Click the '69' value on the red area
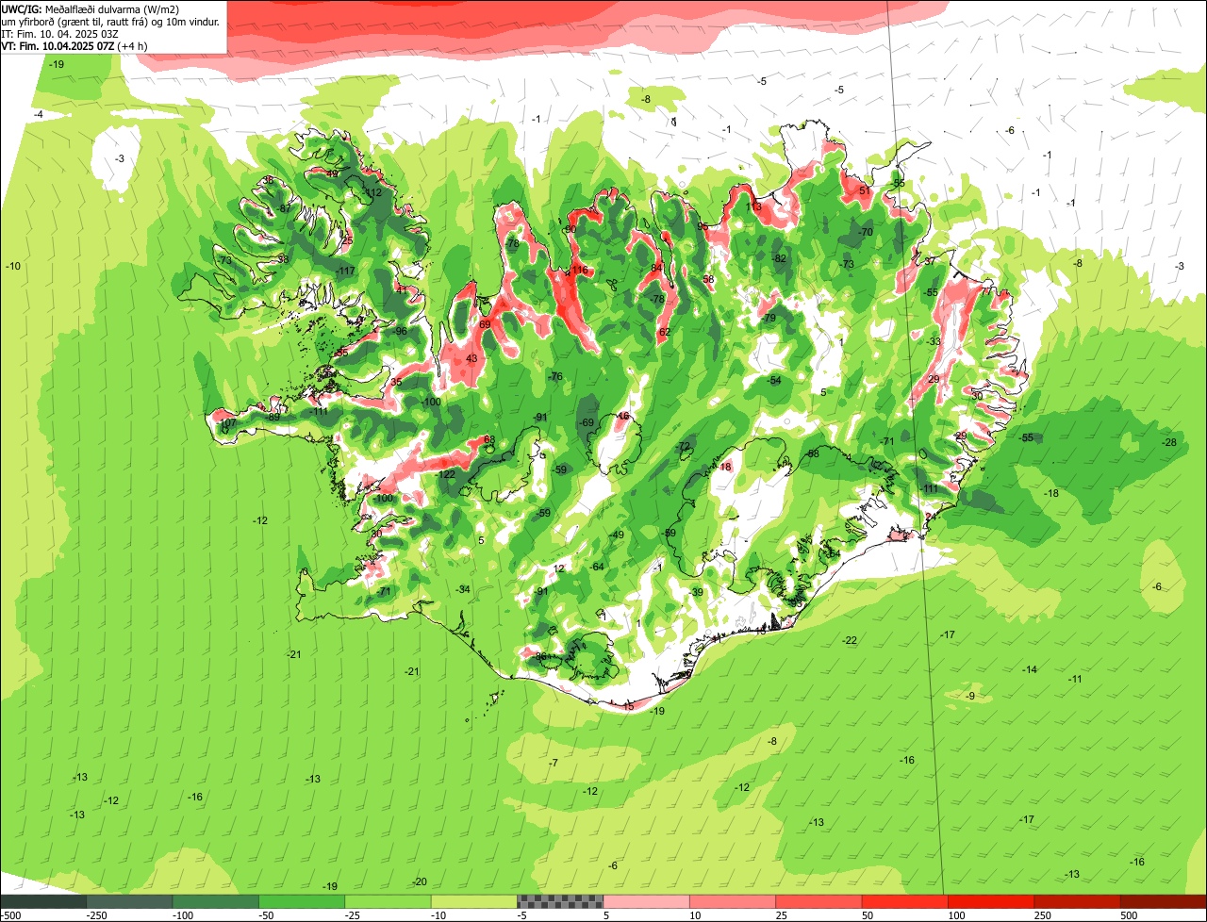The image size is (1207, 922). pyautogui.click(x=485, y=324)
